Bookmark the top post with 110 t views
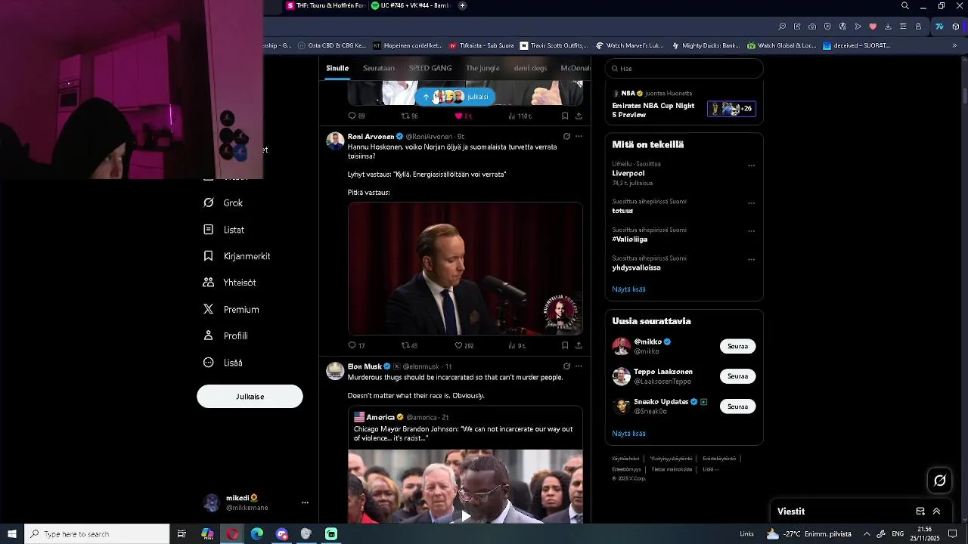 tap(565, 116)
